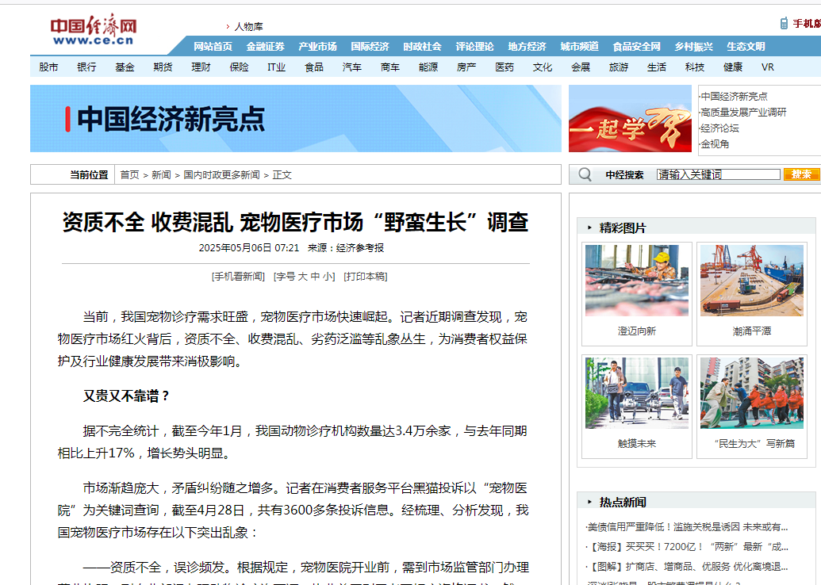The image size is (821, 585).
Task: Open the 食品安全网 nav item
Action: pyautogui.click(x=636, y=47)
